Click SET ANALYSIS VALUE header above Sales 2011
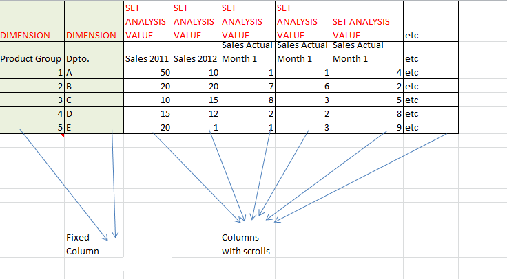This screenshot has height=279, width=507. pos(147,21)
